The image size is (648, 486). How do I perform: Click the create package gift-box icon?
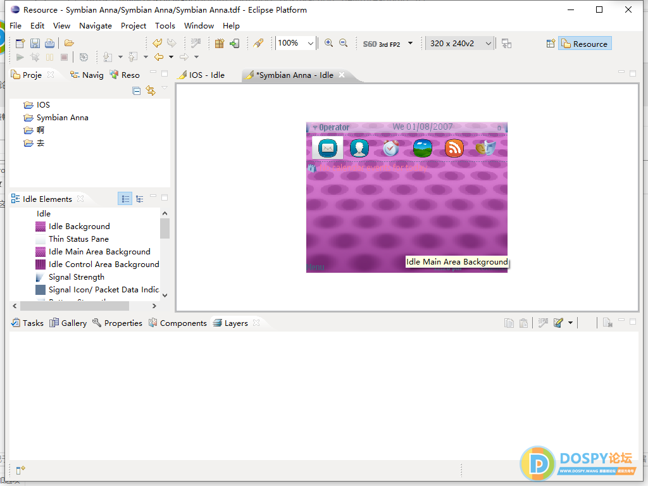220,43
